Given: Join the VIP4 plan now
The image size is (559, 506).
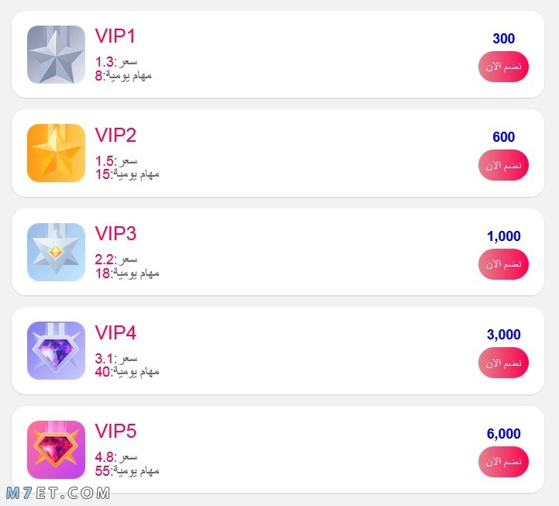Looking at the screenshot, I should (x=503, y=363).
